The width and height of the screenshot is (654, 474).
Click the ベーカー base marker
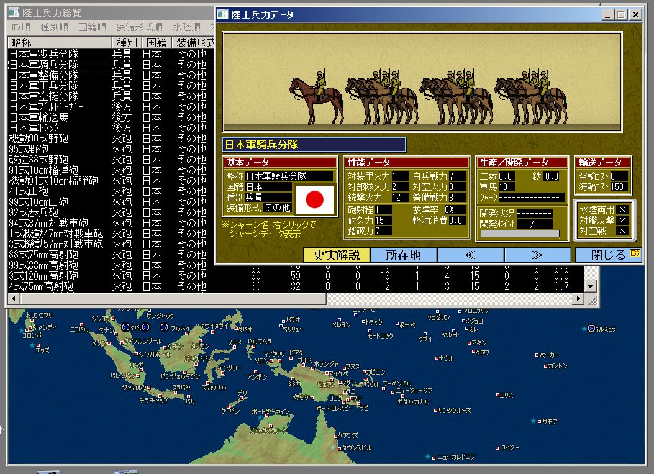click(537, 355)
